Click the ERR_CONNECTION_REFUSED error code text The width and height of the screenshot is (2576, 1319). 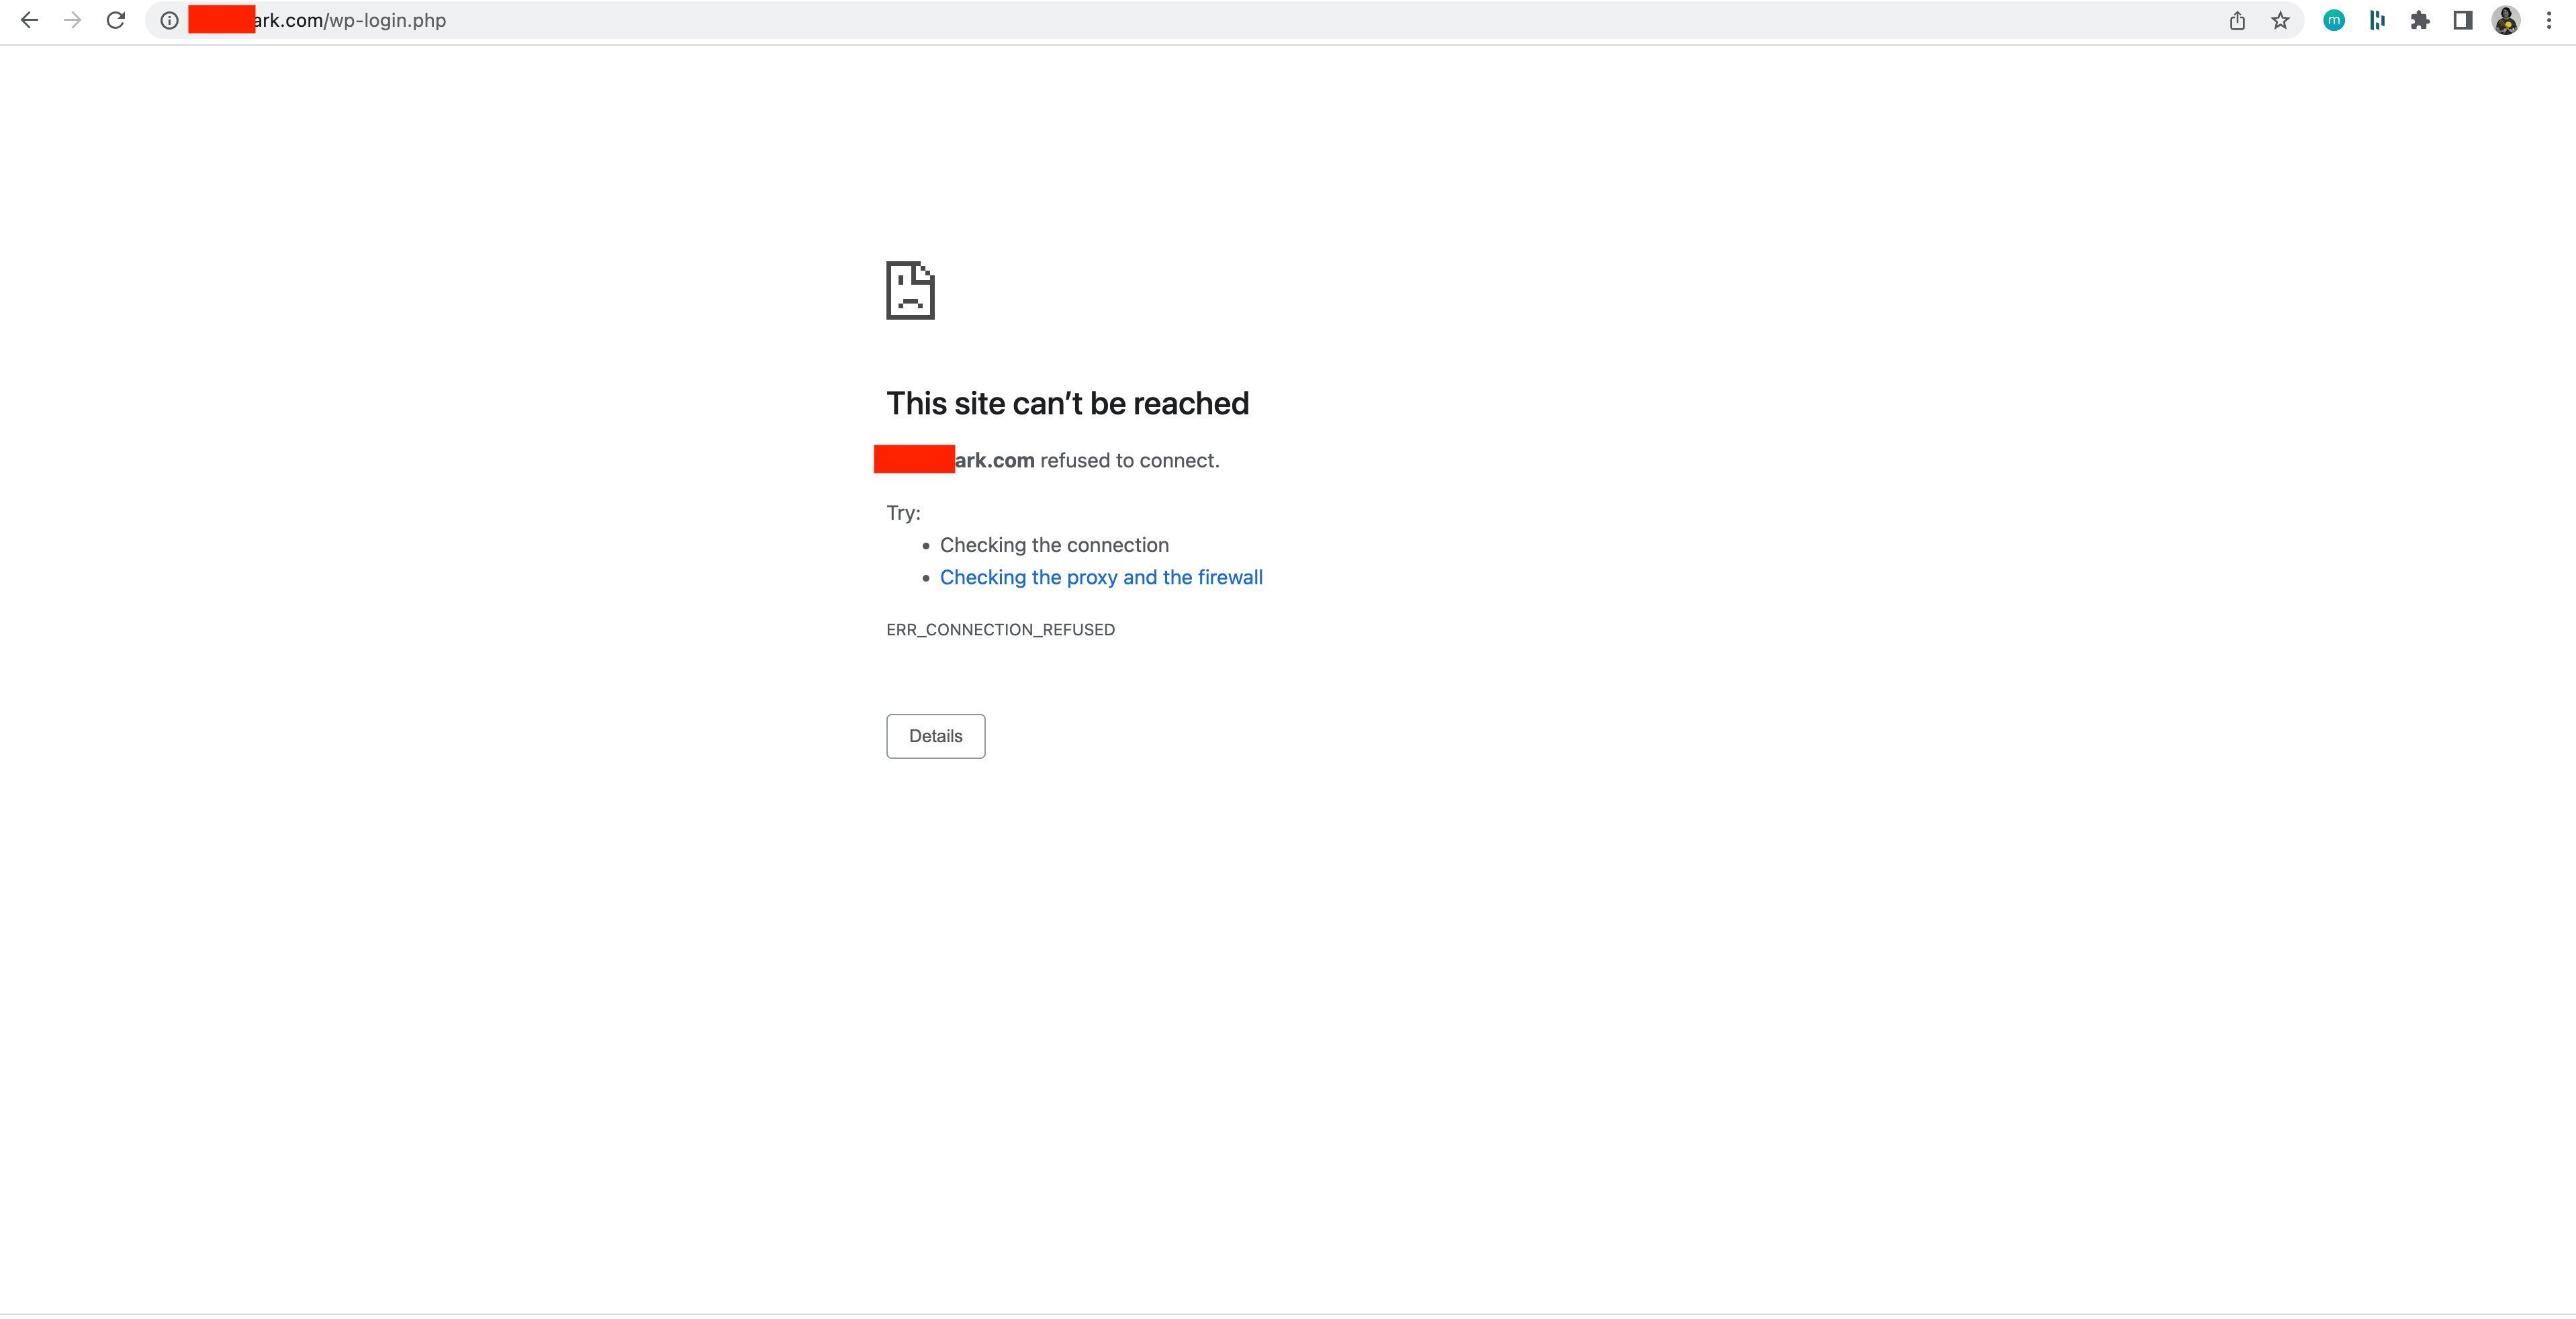point(1000,629)
